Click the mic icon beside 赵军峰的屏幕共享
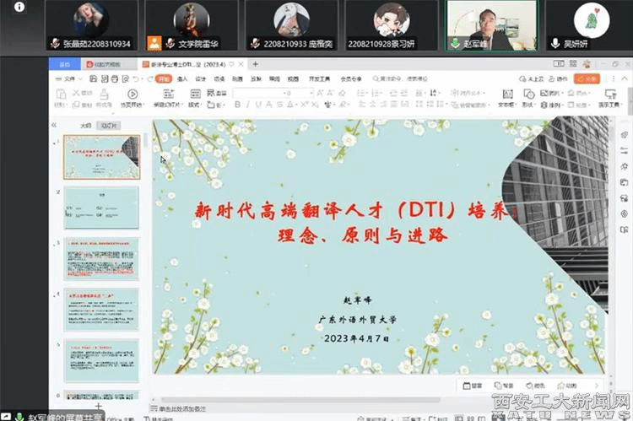 (x=19, y=416)
